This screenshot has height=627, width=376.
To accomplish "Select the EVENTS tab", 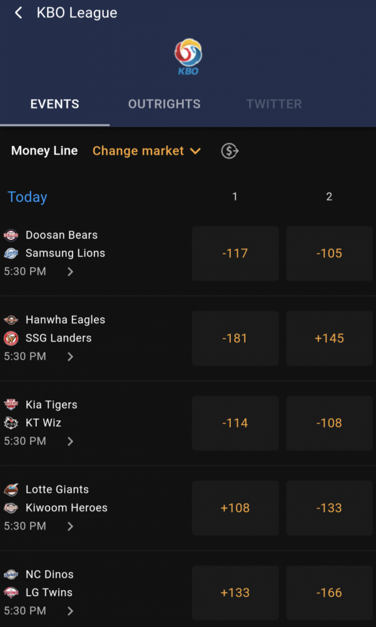I will tap(54, 104).
